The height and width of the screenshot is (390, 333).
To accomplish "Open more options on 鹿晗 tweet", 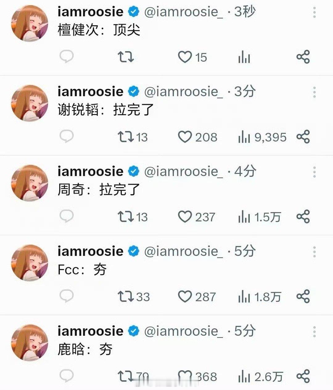I will coord(314,332).
